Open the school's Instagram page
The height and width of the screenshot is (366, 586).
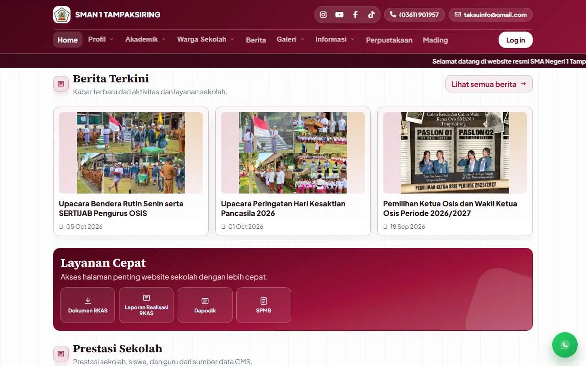point(323,15)
